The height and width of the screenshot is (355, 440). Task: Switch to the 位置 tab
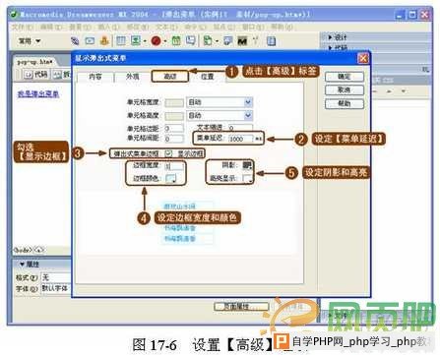tap(207, 77)
